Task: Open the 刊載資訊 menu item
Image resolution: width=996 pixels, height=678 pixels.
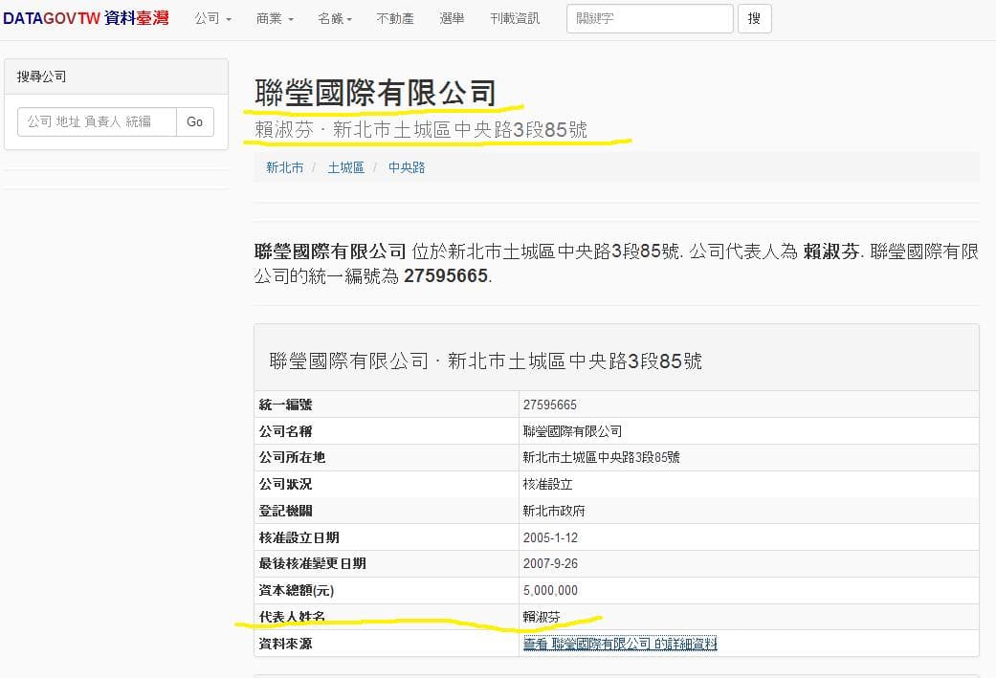Action: pos(515,19)
